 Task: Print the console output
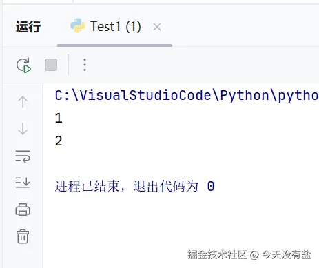pyautogui.click(x=23, y=209)
